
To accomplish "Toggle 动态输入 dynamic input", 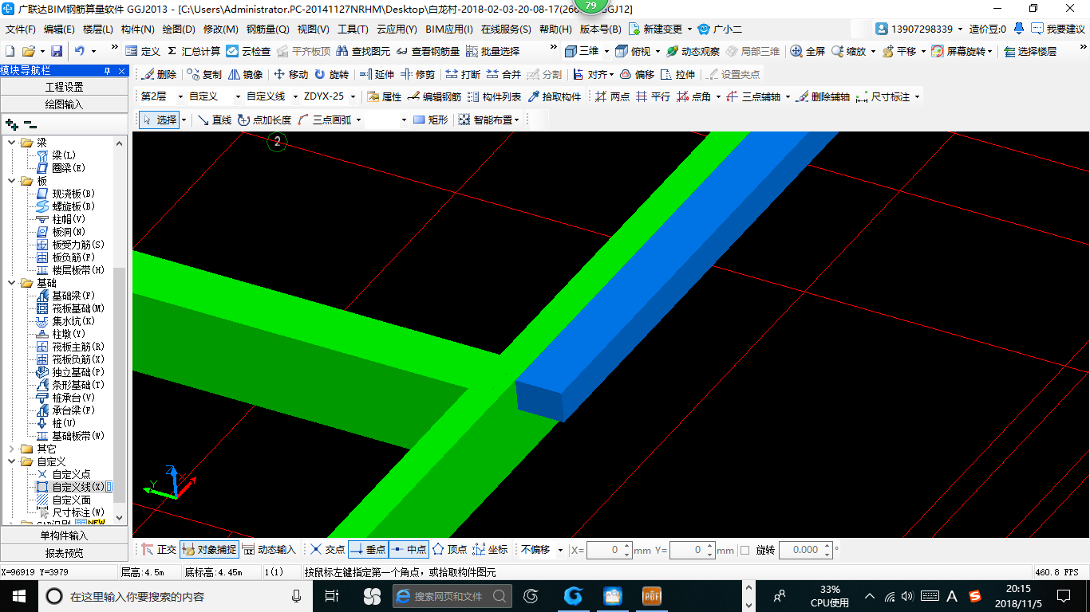I will [269, 550].
